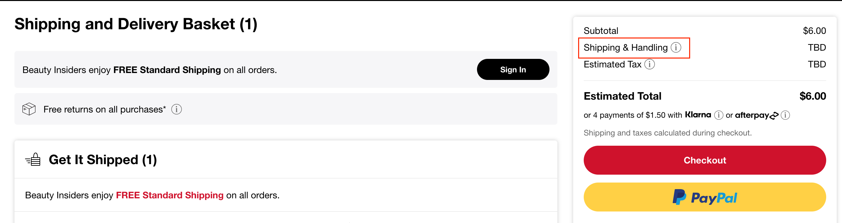Click the Shipping and Delivery Basket heading

coord(136,24)
